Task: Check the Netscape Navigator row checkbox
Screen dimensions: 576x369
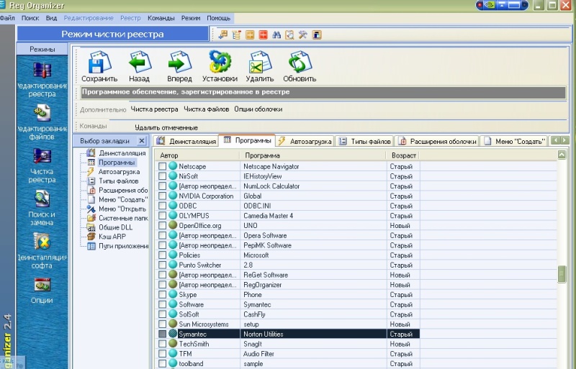Action: [x=162, y=166]
